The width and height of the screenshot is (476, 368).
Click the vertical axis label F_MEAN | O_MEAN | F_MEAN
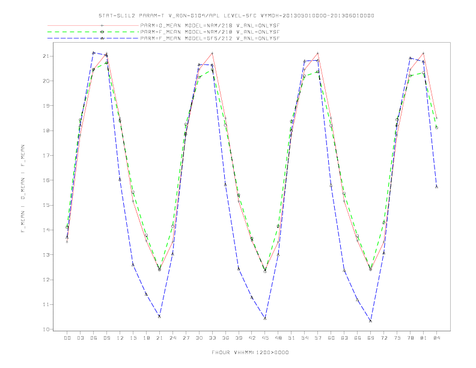coord(23,189)
